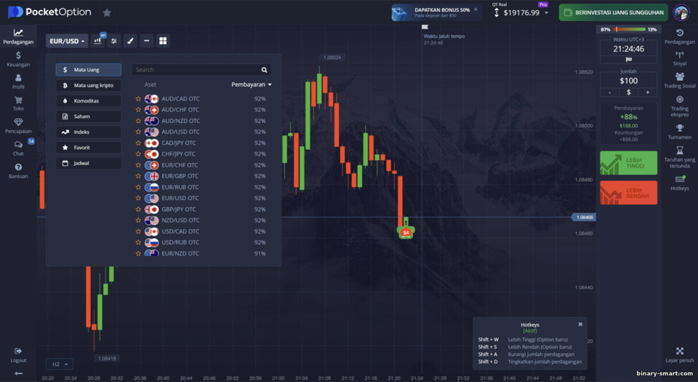The image size is (698, 382).
Task: Open Bantuan help section
Action: pos(17,171)
